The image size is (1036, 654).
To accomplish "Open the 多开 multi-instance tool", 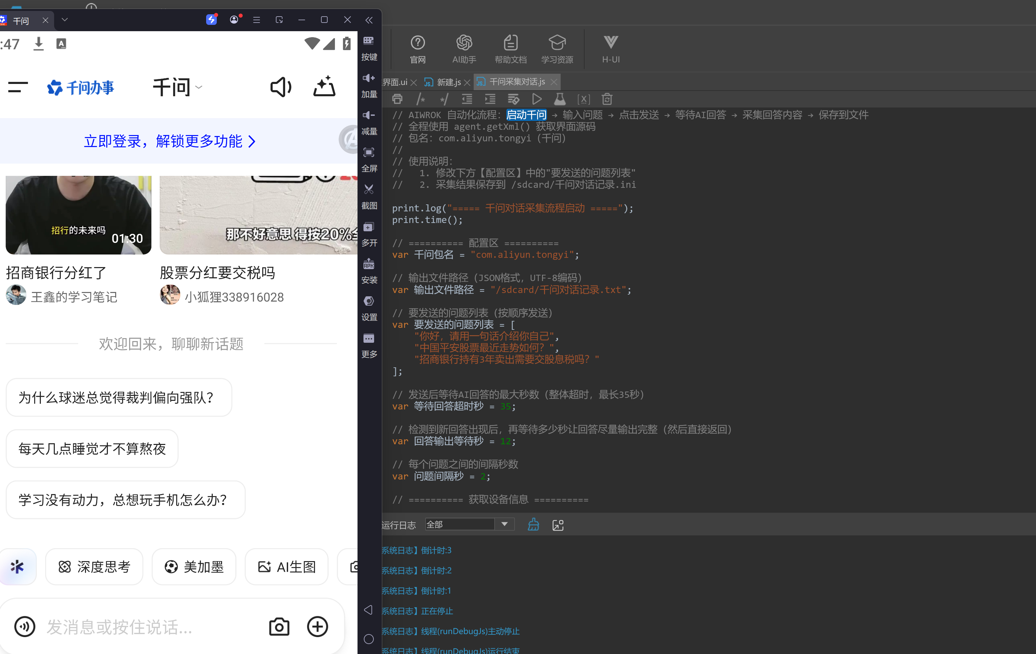I will click(369, 234).
